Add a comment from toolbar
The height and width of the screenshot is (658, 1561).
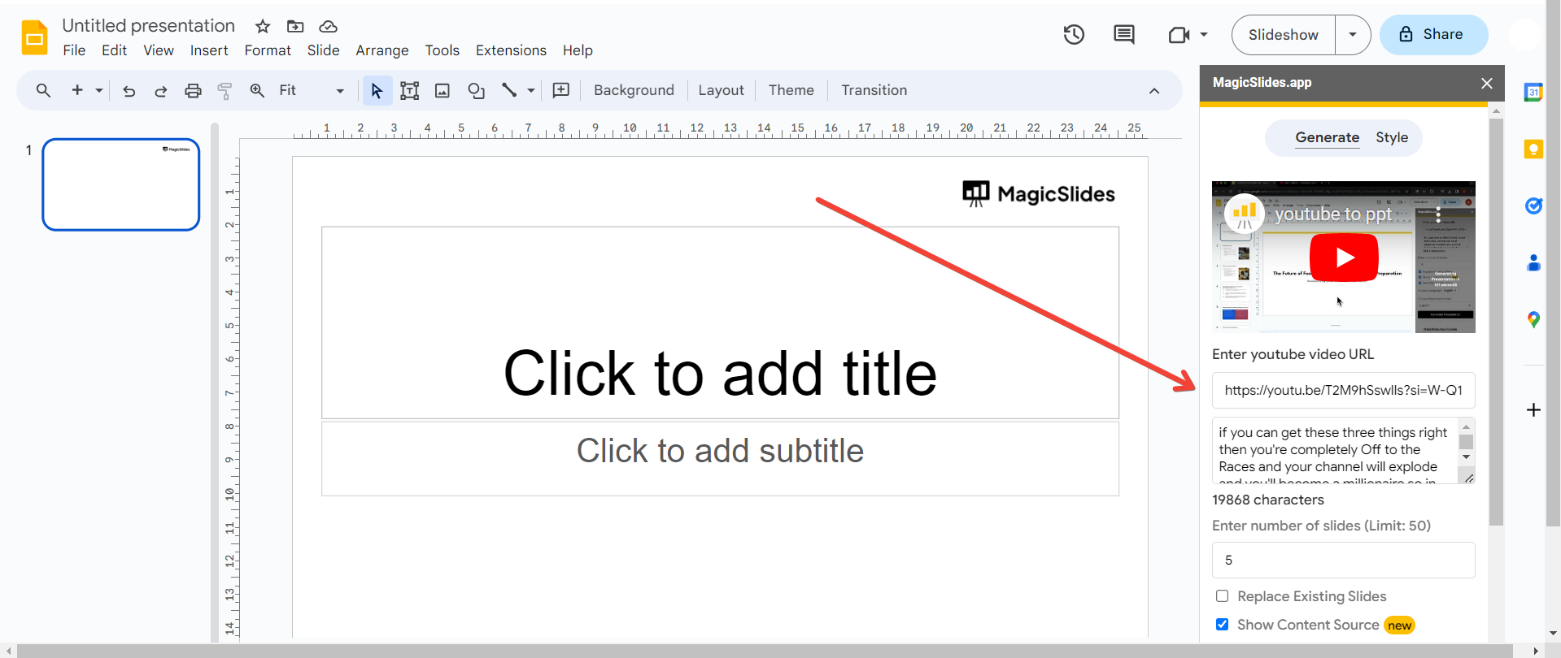click(x=561, y=90)
